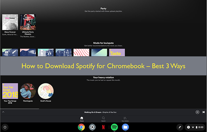This screenshot has height=132, width=207.
Task: Click the Walking On A Dream title
Action: (93, 112)
